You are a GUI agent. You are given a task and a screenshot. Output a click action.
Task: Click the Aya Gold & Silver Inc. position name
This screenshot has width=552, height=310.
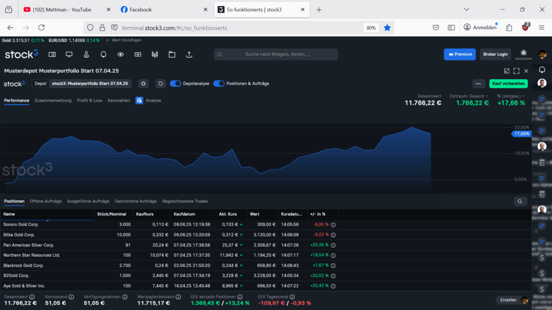point(24,286)
